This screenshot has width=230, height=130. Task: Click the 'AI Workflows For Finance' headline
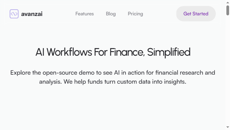coord(90,52)
